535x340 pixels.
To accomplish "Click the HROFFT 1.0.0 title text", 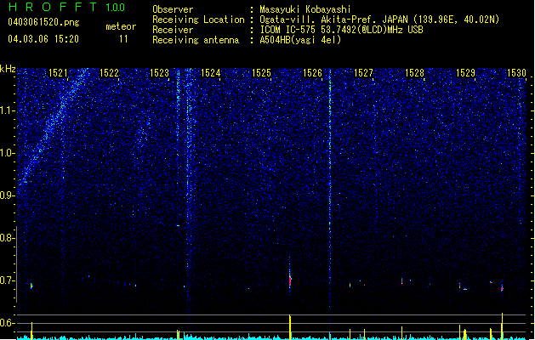I will [x=67, y=7].
